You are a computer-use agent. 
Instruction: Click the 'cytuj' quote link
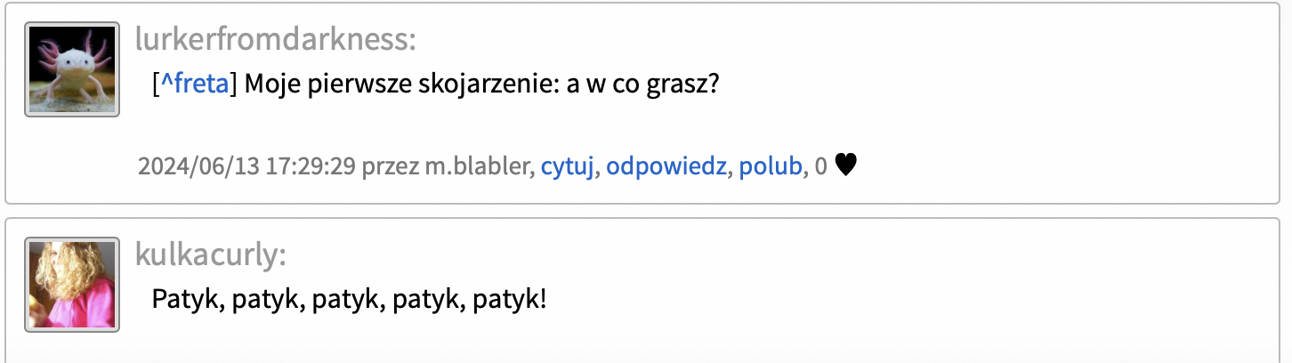(567, 166)
